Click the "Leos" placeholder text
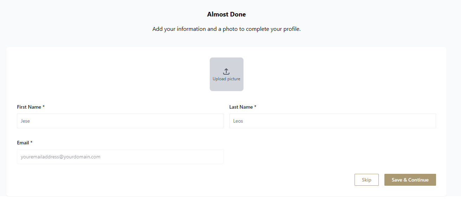 238,121
